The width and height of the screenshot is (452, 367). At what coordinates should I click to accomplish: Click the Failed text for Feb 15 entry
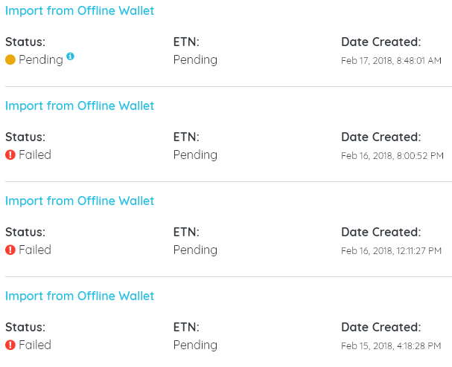point(35,345)
